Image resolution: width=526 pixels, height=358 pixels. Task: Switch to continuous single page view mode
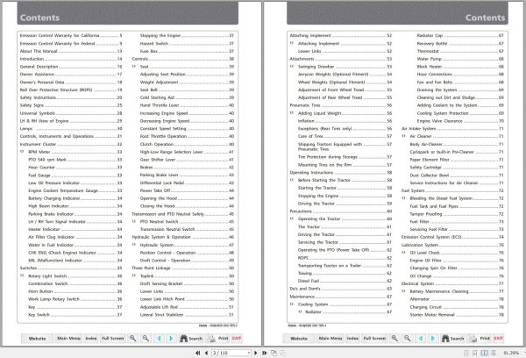474,353
